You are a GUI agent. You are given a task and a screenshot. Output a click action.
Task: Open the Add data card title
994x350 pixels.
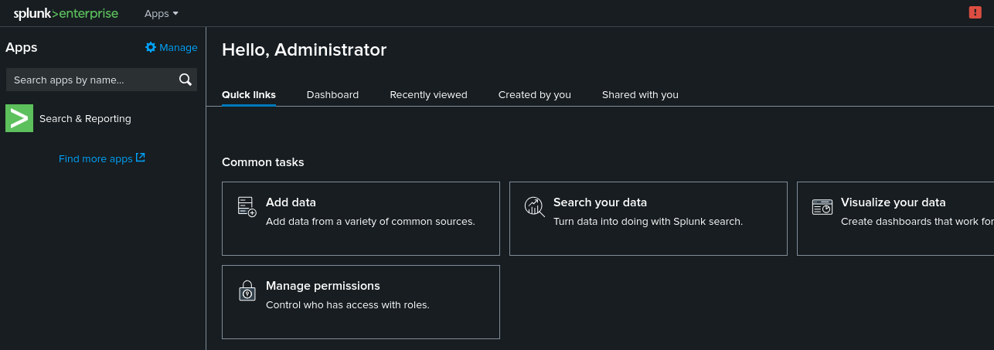coord(291,202)
